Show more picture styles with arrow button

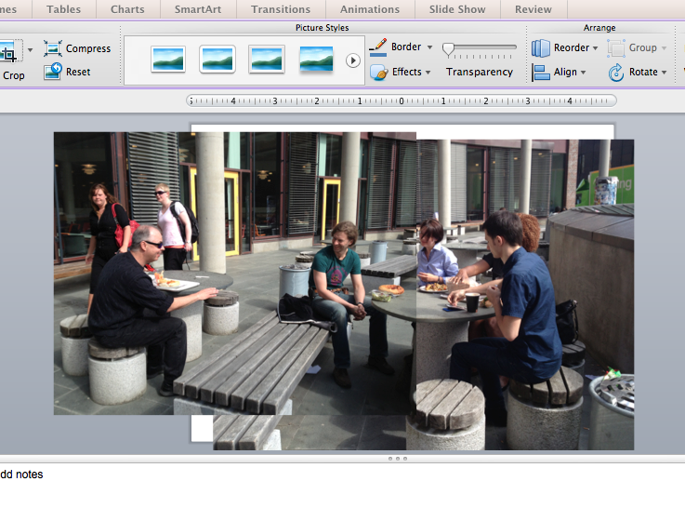(353, 60)
